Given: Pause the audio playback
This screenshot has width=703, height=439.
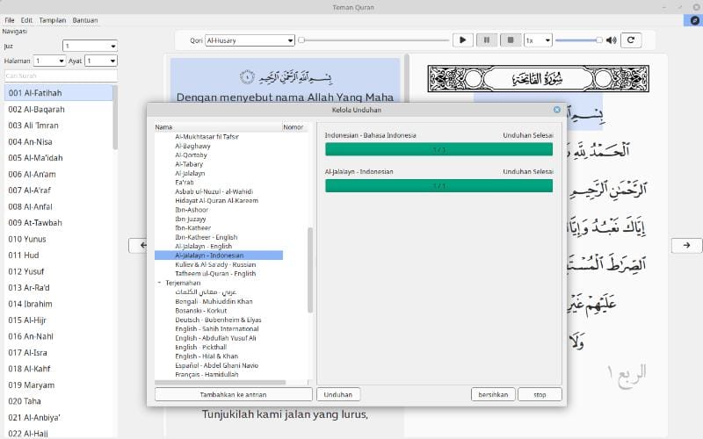Looking at the screenshot, I should click(487, 40).
